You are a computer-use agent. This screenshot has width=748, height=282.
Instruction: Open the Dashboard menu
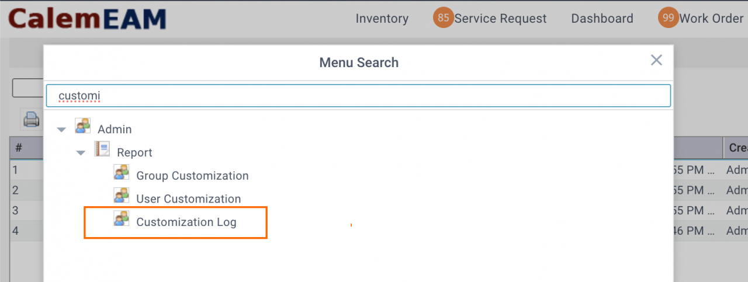602,19
